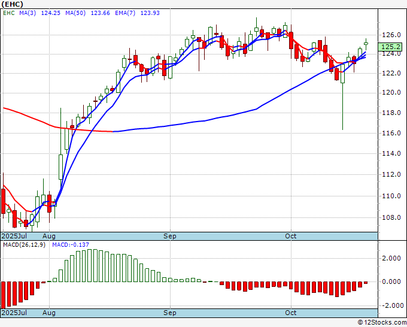This screenshot has height=327, width=407.
Task: Click the EHC ticker title text
Action: click(12, 4)
